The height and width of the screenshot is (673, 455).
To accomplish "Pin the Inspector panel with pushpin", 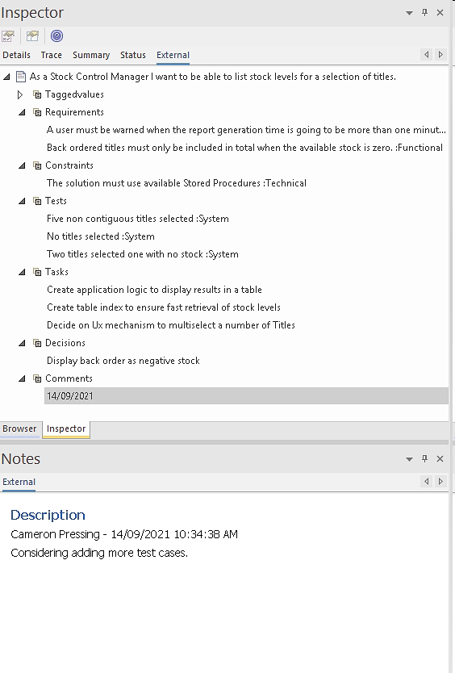I will (424, 12).
